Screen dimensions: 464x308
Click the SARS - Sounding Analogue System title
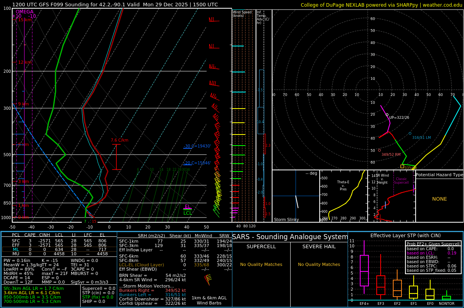tap(290, 237)
